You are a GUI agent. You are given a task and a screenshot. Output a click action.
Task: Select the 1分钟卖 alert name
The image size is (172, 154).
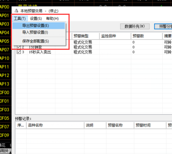(x=35, y=47)
